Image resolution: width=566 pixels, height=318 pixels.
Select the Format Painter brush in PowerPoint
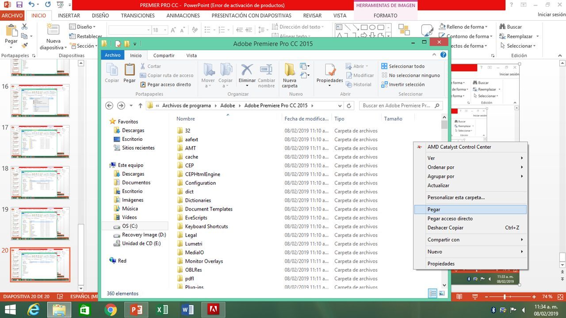click(24, 45)
